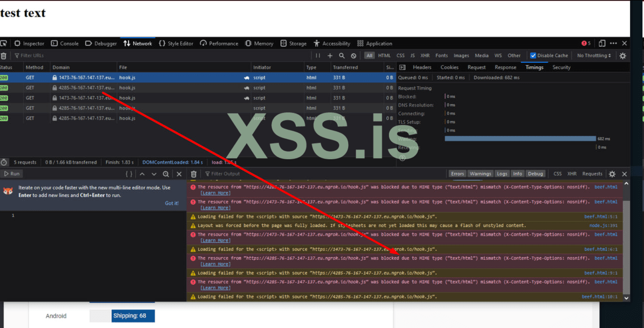Toggle console Errors filter
Image resolution: width=644 pixels, height=328 pixels.
point(457,174)
